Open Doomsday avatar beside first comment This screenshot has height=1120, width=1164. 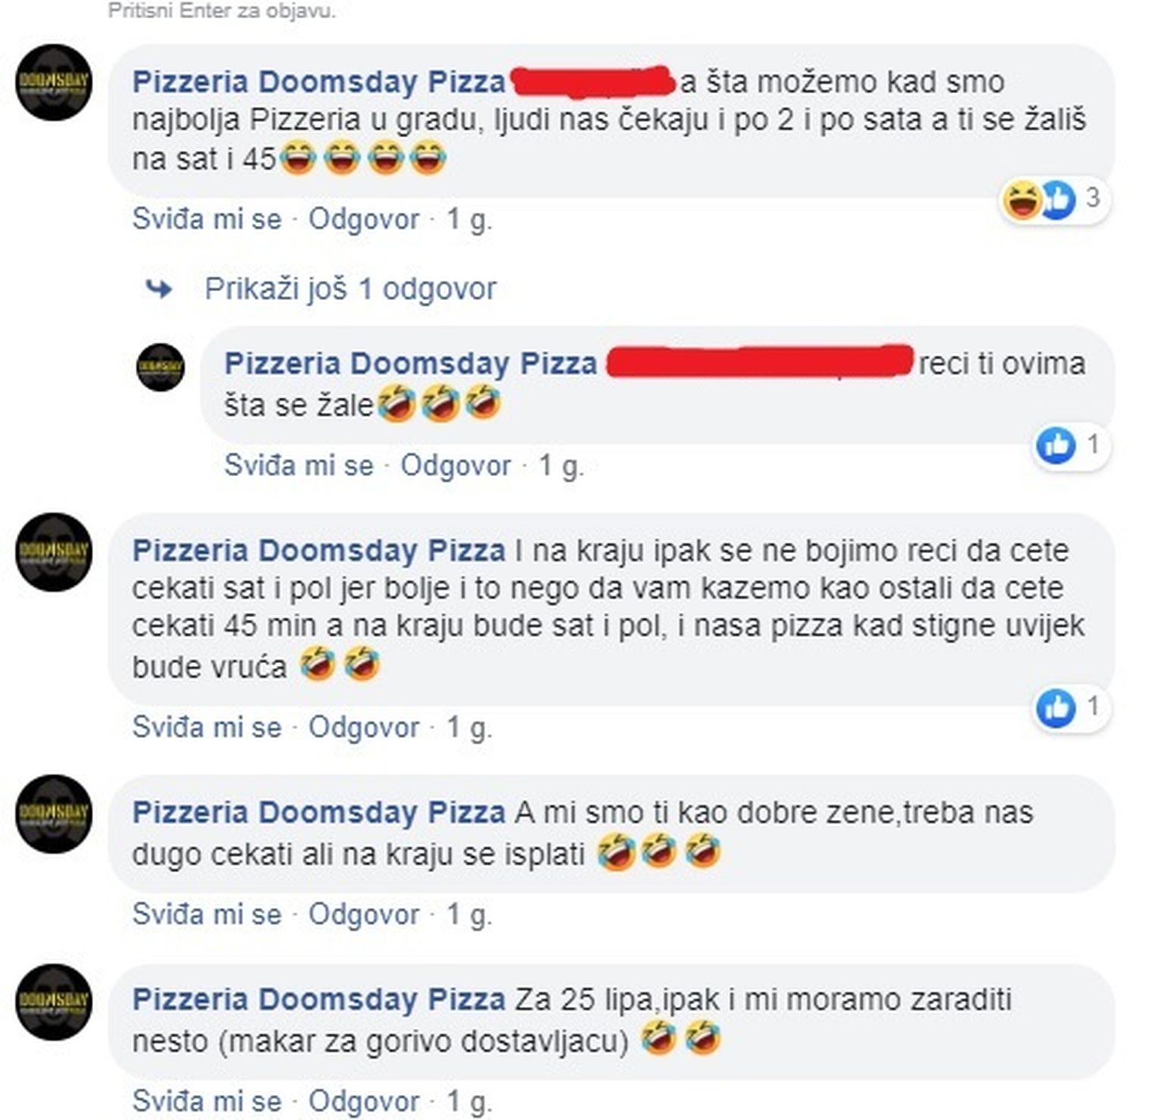tap(54, 83)
